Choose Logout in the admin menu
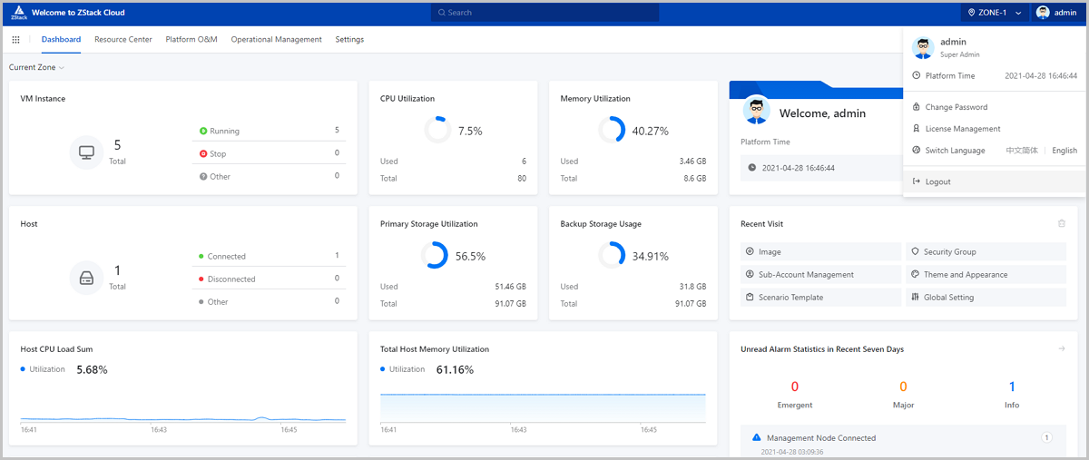The image size is (1089, 460). coord(937,181)
